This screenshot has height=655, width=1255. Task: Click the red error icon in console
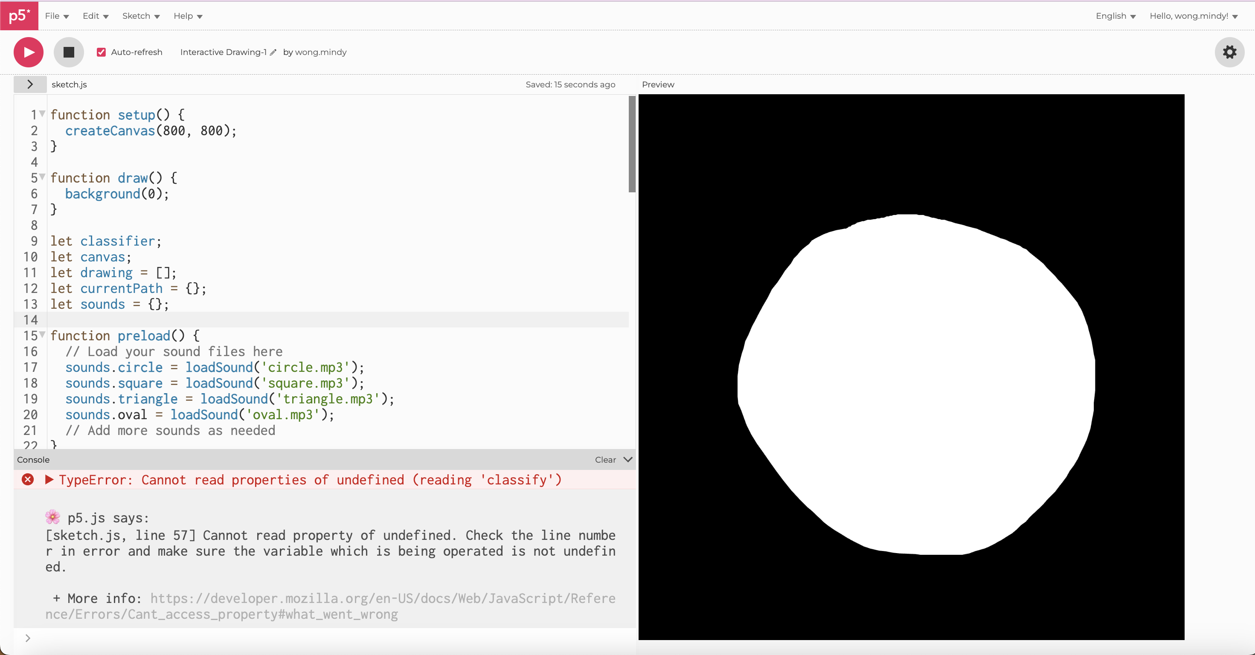point(28,480)
